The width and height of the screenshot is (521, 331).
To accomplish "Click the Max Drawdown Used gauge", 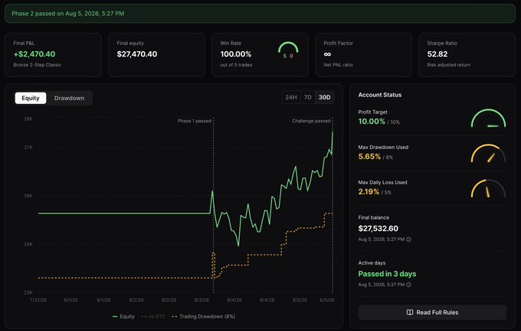I will tap(489, 153).
